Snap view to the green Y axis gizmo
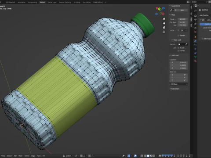 click(159, 9)
